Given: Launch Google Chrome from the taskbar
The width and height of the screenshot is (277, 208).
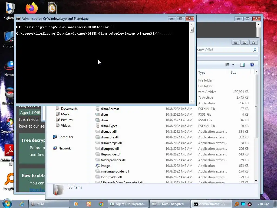Looking at the screenshot, I should tap(101, 204).
